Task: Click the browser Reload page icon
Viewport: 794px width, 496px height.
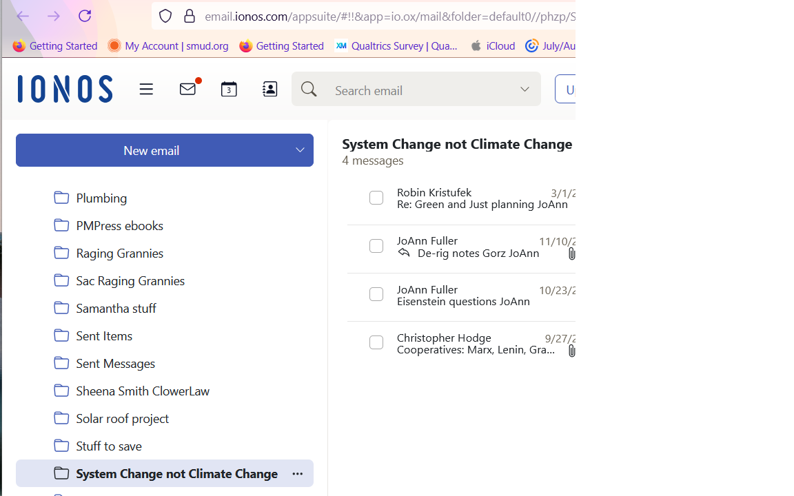Action: 85,16
